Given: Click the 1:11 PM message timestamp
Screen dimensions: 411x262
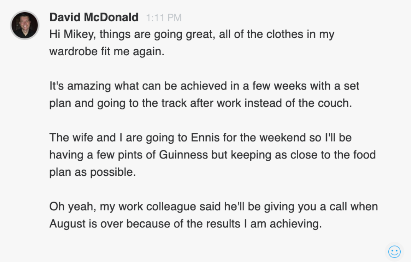Looking at the screenshot, I should tap(164, 18).
